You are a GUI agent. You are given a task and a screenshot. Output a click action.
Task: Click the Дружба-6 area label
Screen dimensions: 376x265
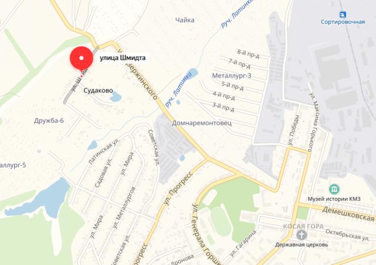point(49,120)
